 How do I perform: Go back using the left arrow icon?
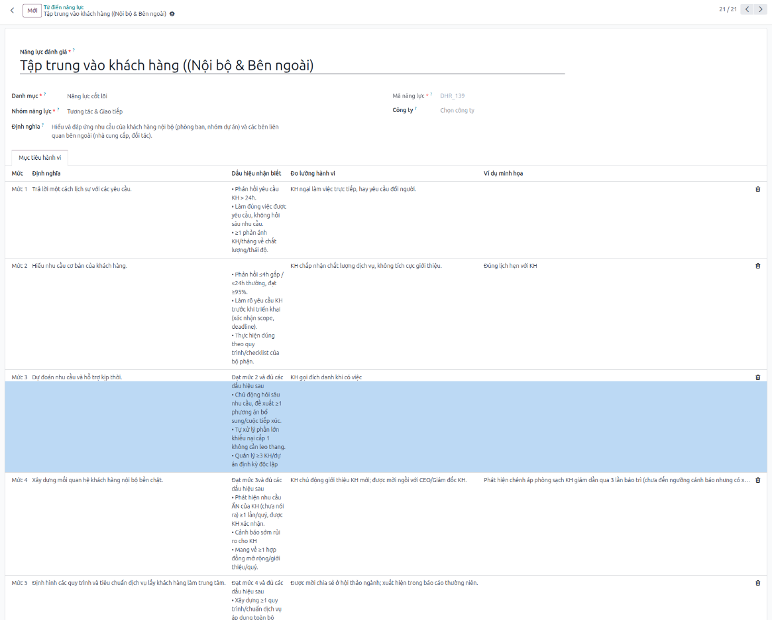pos(13,11)
